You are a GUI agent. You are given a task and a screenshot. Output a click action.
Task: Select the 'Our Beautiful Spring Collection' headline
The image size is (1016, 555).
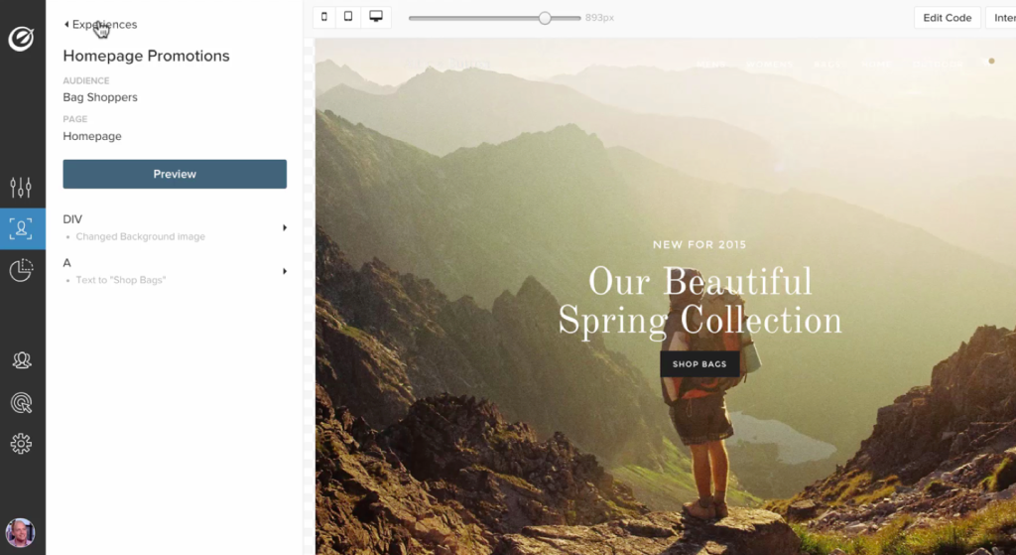699,301
